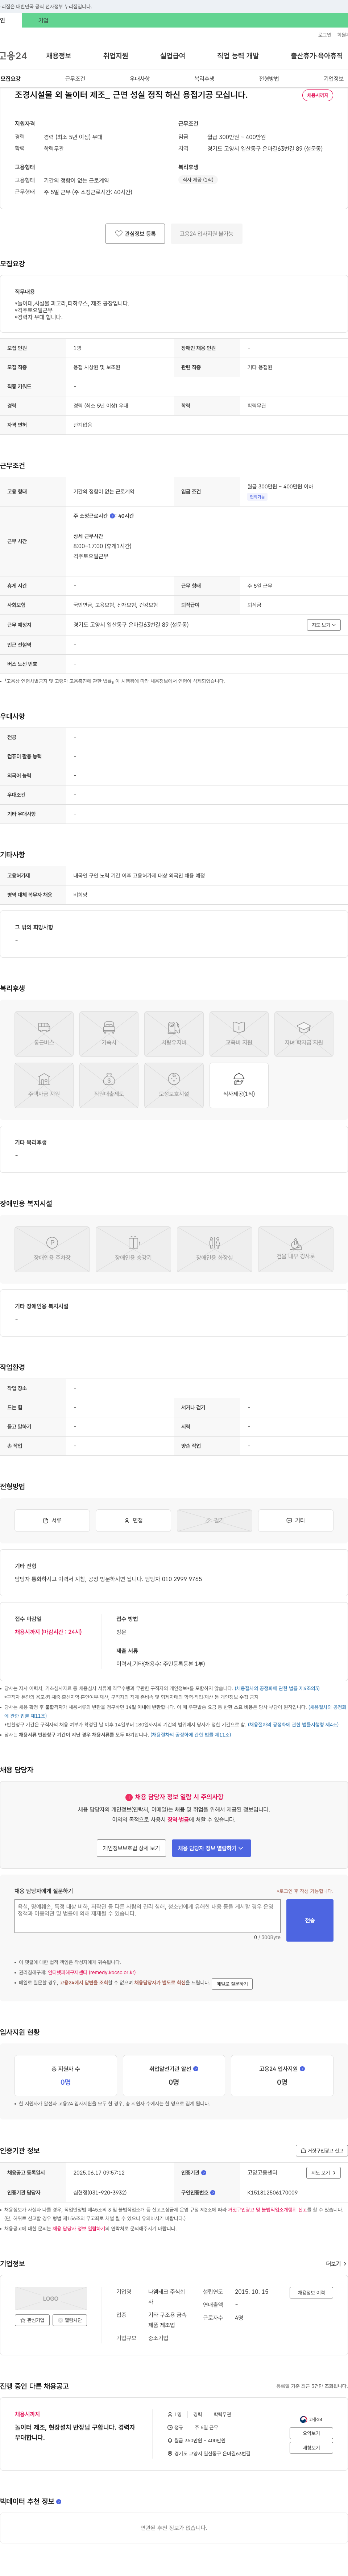The image size is (348, 2576).
Task: Click the 채용절차의 공정화 법률 제4조의3 link
Action: click(277, 1688)
